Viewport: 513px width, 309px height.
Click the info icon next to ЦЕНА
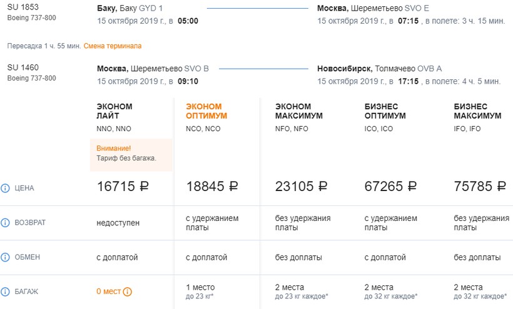tap(6, 188)
